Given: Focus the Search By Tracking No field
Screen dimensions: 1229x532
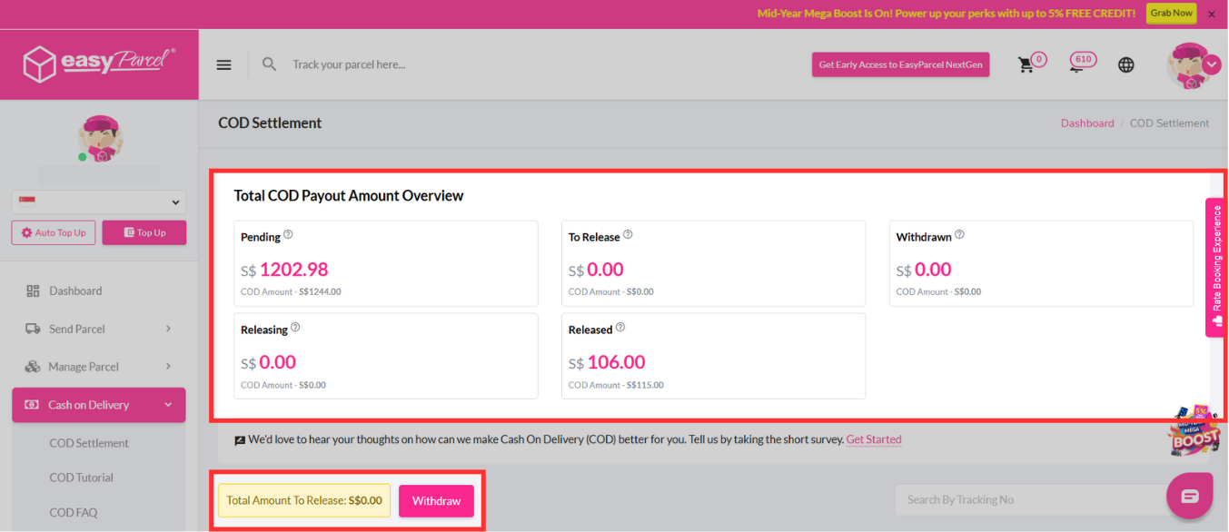Looking at the screenshot, I should [x=1031, y=499].
